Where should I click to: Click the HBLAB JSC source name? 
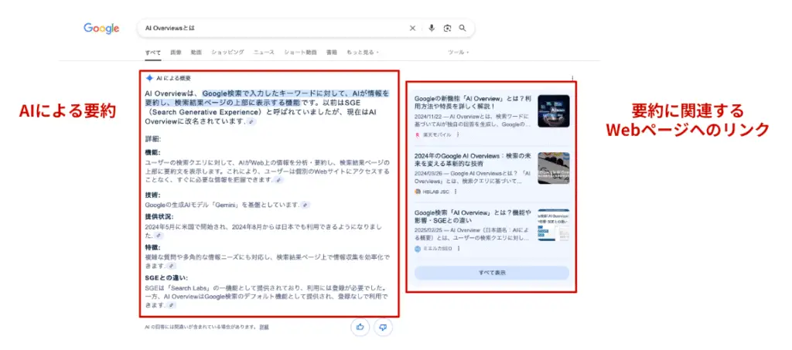pyautogui.click(x=436, y=192)
